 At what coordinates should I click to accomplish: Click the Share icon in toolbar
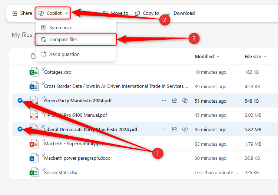(15, 13)
